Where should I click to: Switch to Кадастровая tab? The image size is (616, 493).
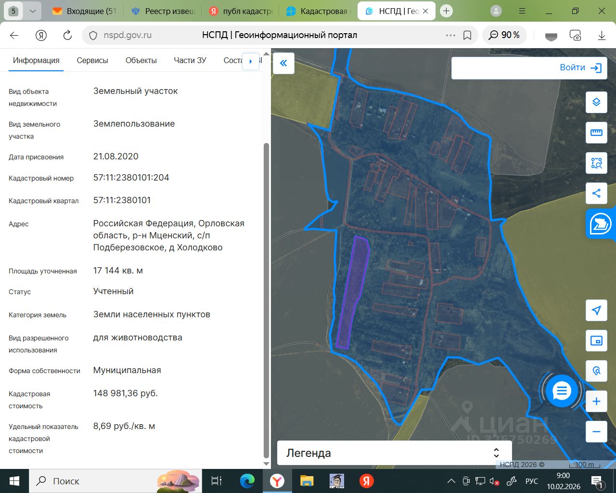pyautogui.click(x=319, y=11)
